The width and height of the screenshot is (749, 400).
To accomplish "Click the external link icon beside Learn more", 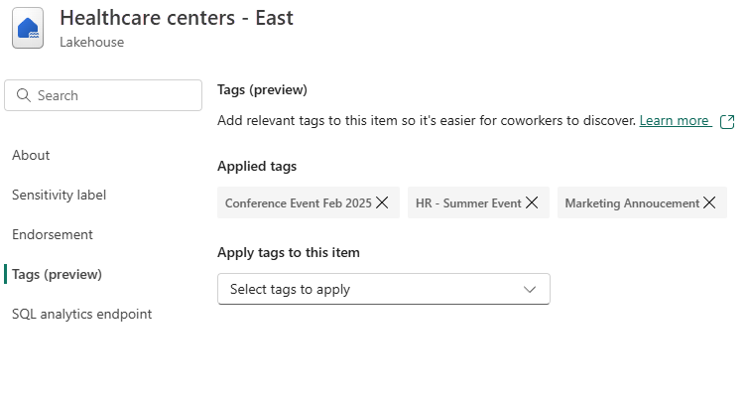I will [726, 121].
